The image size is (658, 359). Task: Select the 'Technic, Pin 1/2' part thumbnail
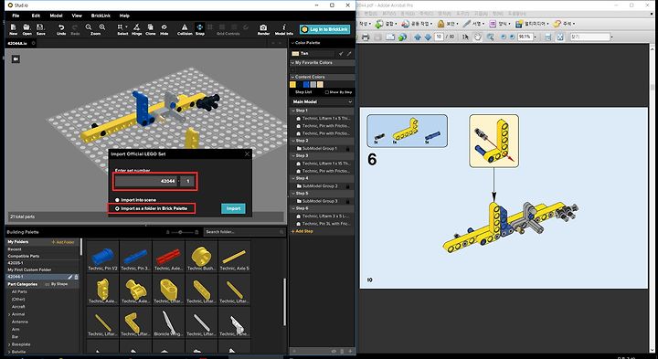pos(102,257)
